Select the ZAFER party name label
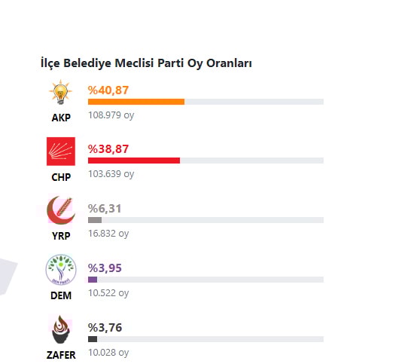The image size is (405, 364). click(x=61, y=355)
